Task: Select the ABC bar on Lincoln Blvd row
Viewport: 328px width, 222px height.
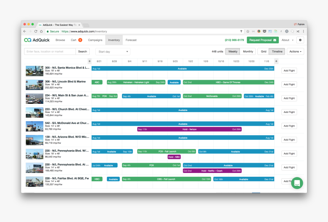Action: (x=97, y=82)
